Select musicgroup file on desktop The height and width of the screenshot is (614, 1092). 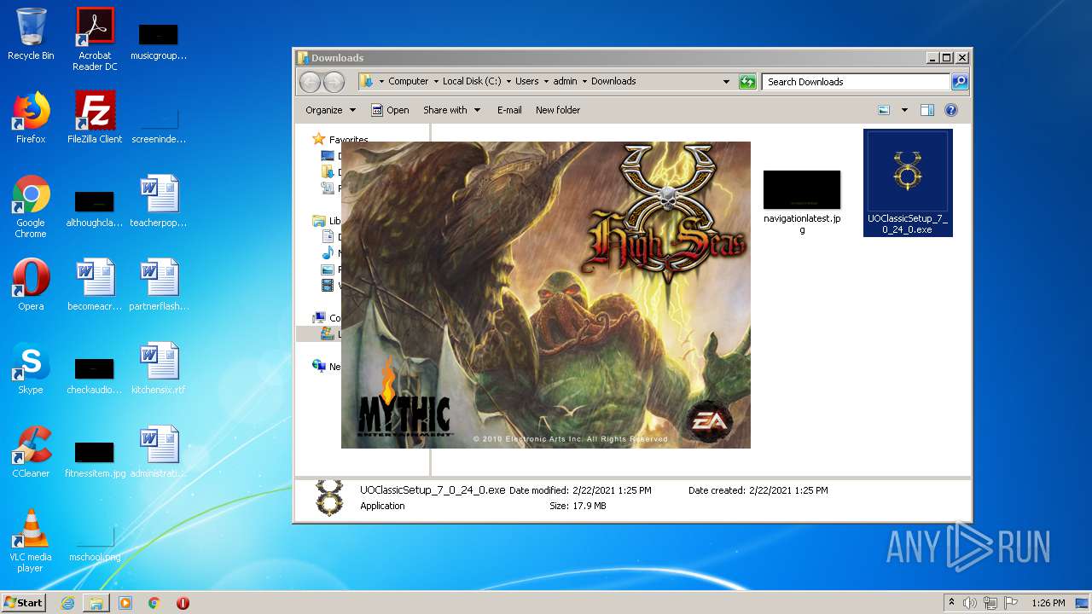coord(159,41)
